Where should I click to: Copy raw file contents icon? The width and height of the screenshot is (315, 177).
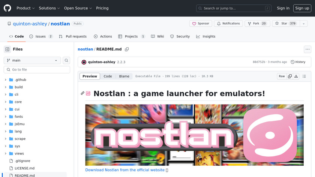[x=289, y=76]
